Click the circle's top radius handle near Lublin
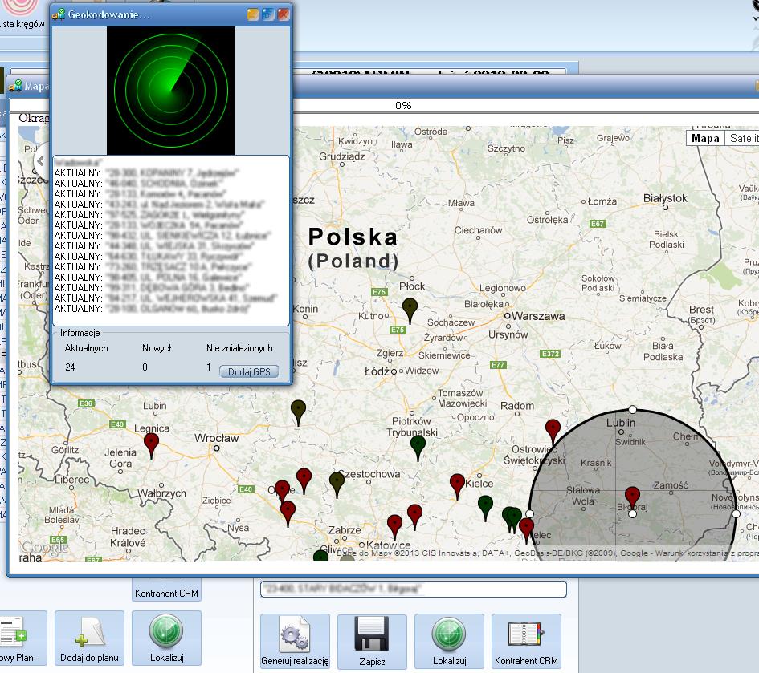 tap(632, 410)
